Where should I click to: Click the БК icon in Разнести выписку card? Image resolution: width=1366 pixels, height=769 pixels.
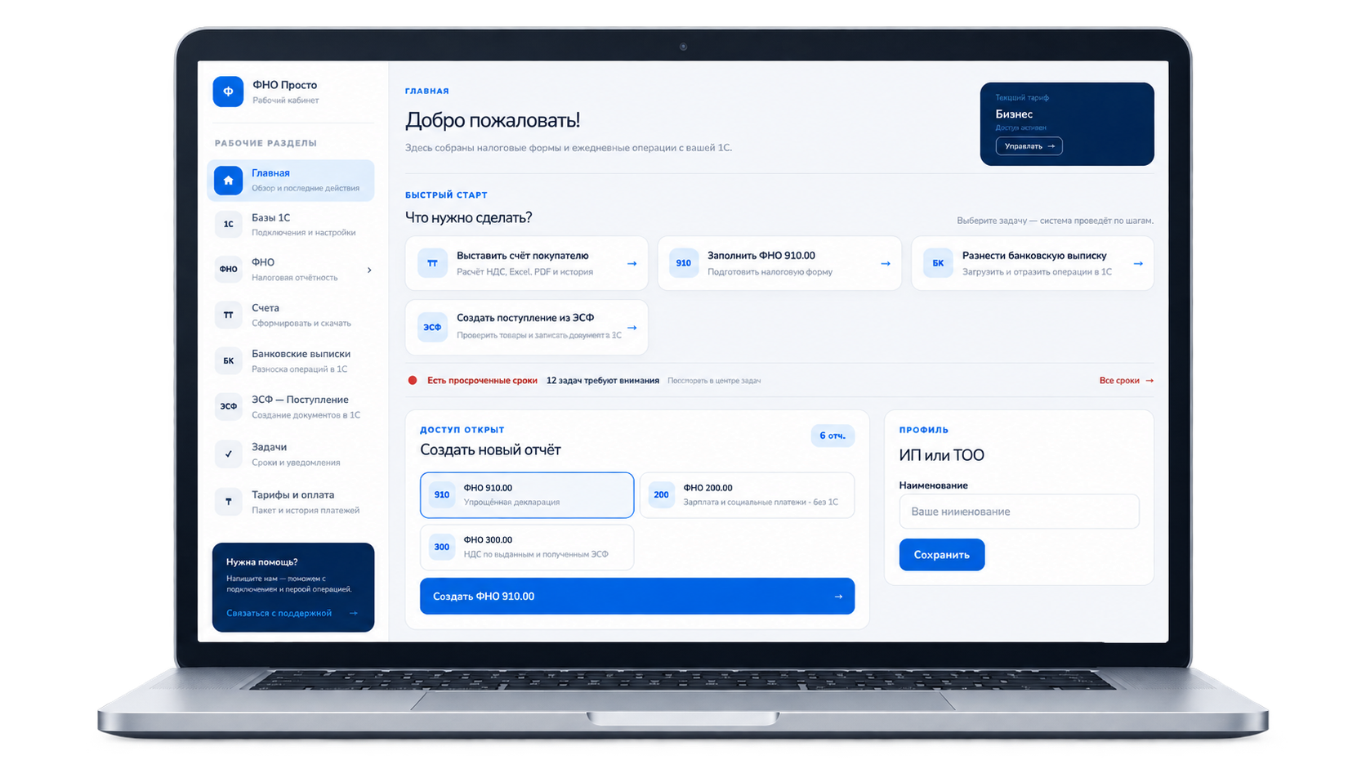pos(938,263)
